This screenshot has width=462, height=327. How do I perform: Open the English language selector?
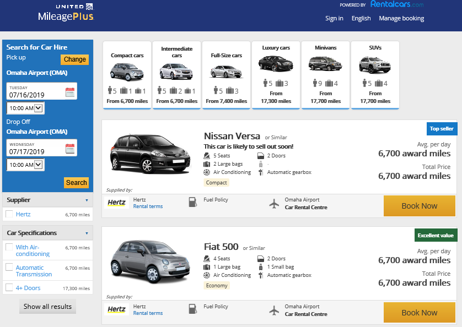361,18
